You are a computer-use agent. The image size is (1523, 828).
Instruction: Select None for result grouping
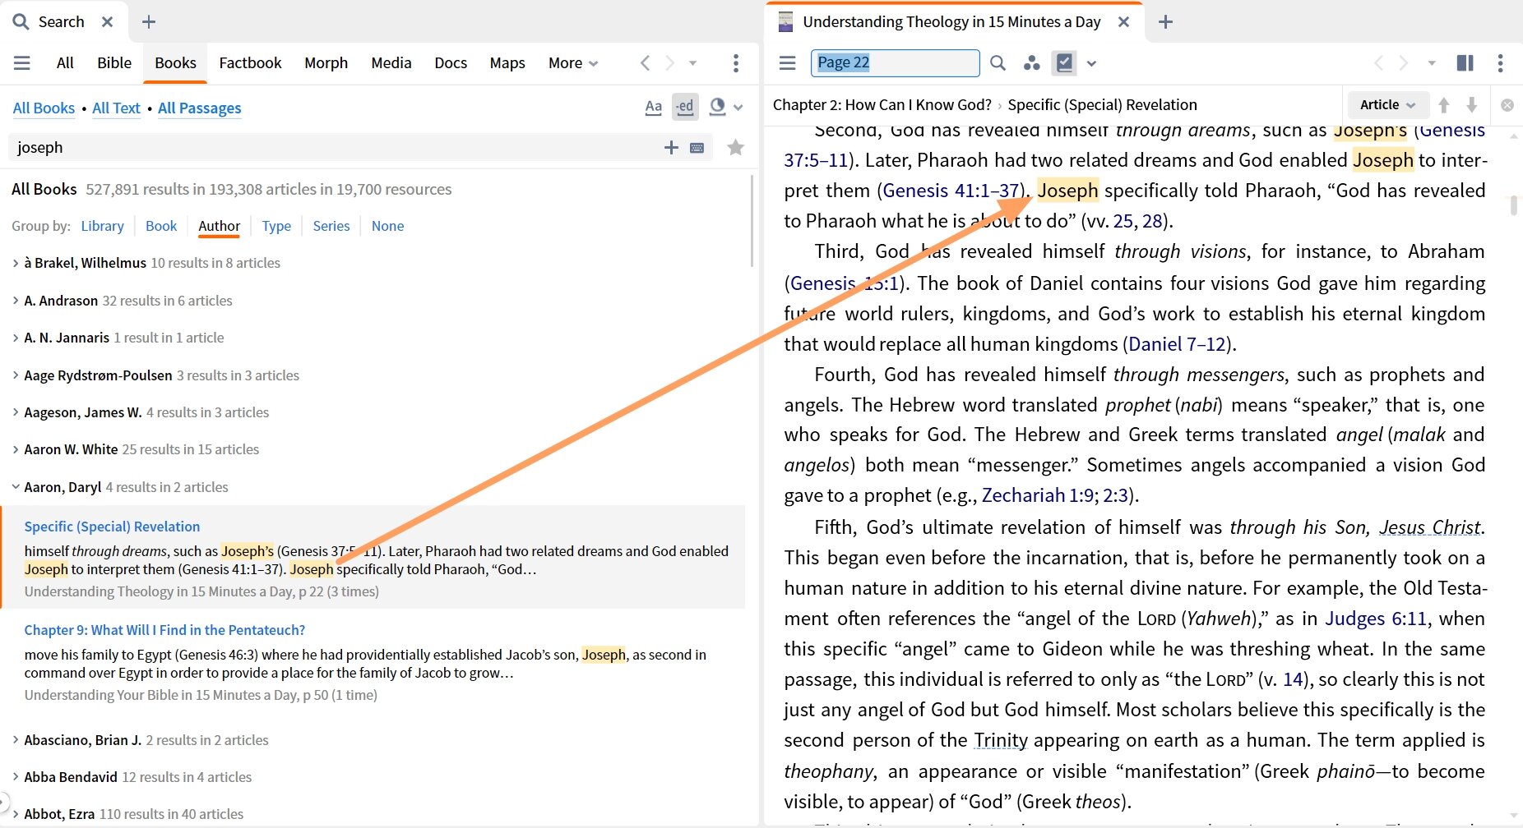387,226
